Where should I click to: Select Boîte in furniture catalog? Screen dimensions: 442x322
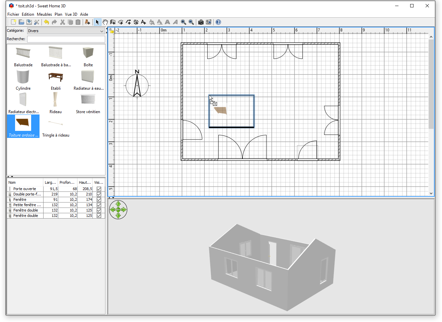(x=88, y=57)
